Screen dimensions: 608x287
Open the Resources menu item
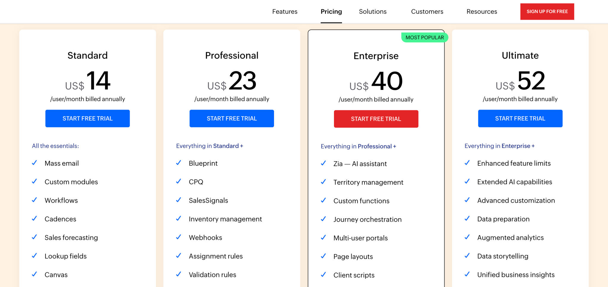[x=482, y=12]
